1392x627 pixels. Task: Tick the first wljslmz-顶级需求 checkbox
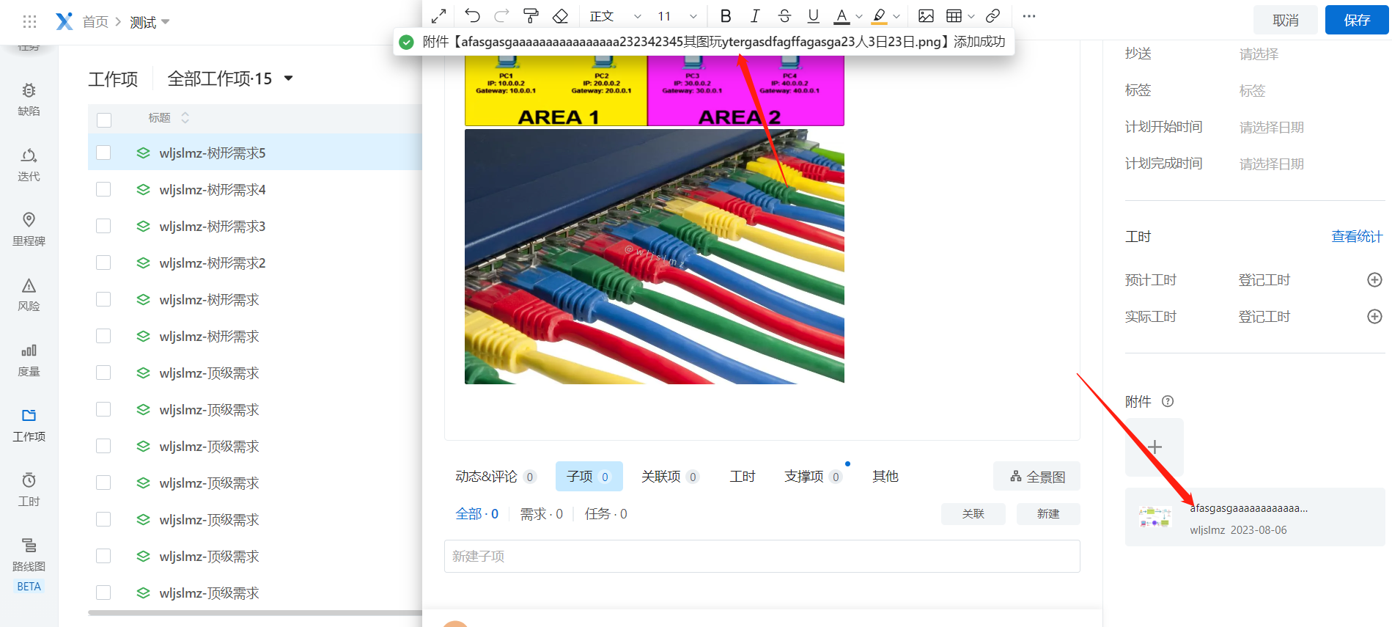pyautogui.click(x=103, y=373)
